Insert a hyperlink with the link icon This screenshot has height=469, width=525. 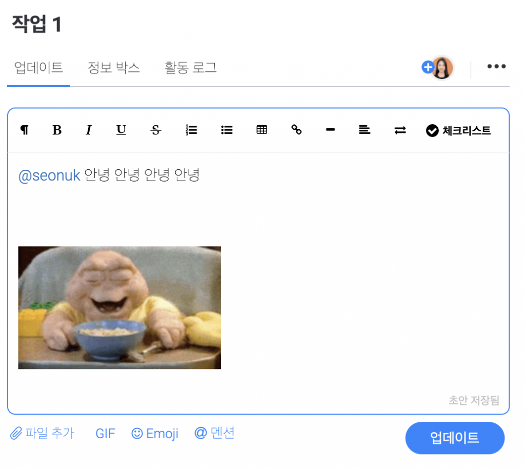pos(296,130)
